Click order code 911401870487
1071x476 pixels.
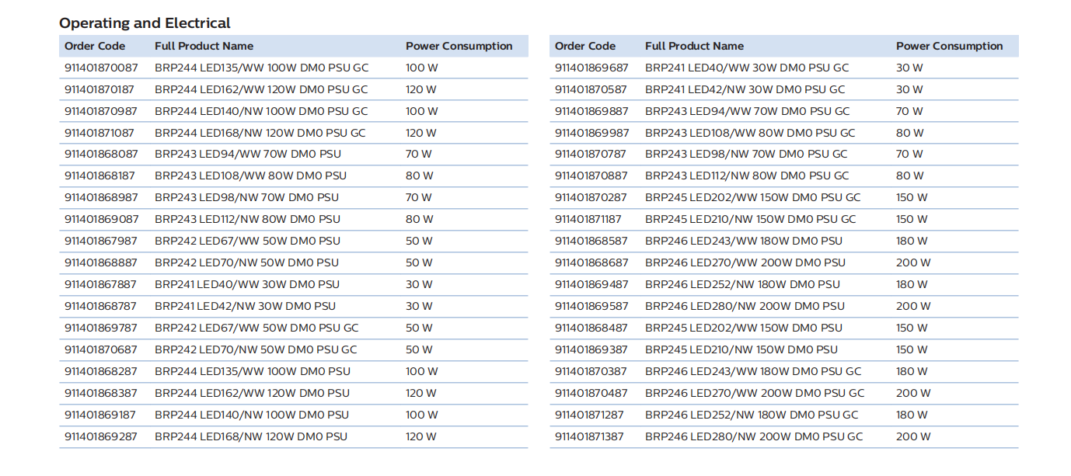pyautogui.click(x=591, y=393)
